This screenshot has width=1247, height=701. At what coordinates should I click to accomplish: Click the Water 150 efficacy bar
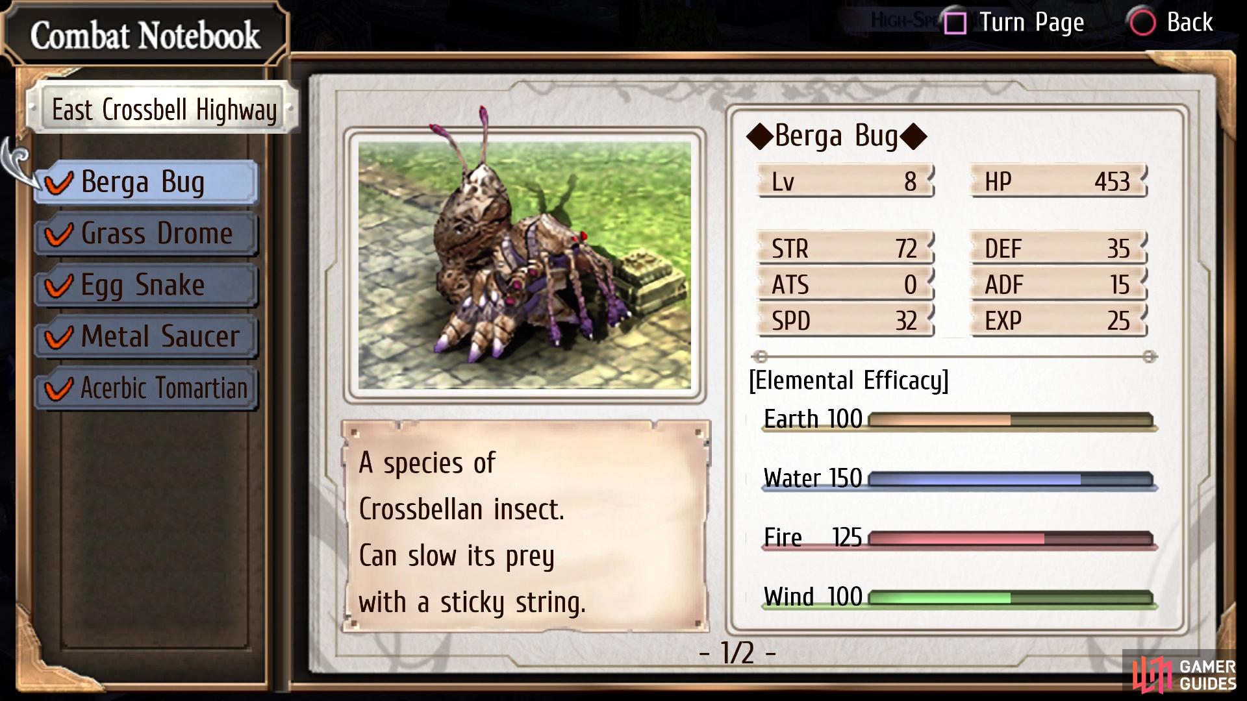coord(1011,480)
